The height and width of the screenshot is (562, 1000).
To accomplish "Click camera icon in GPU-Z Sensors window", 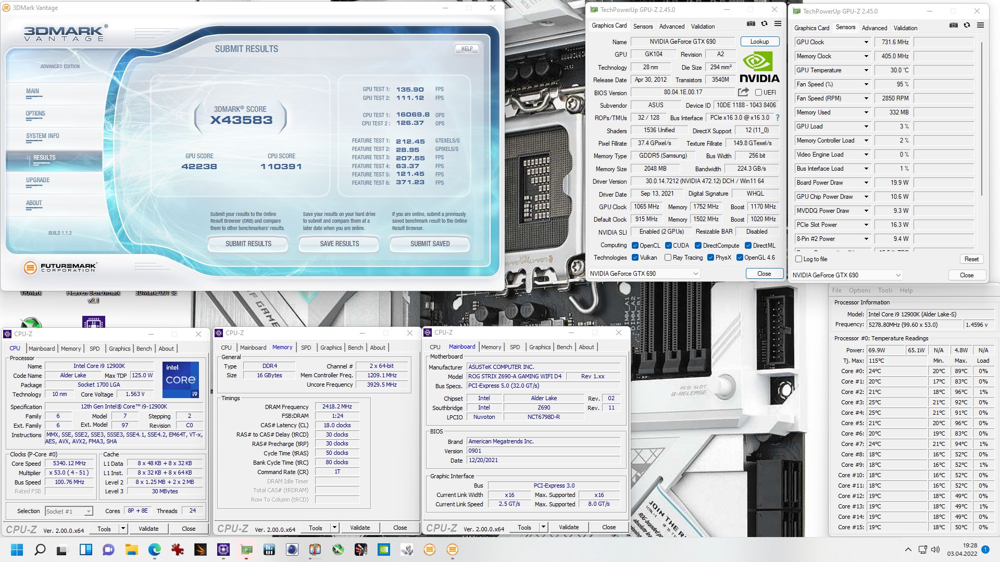I will [x=953, y=25].
